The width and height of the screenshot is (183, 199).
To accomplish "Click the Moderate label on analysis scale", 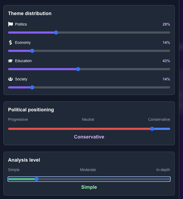I will click(x=88, y=170).
